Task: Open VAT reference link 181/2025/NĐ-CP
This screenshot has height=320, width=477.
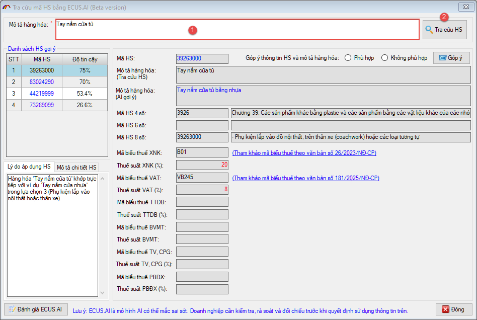Action: click(305, 178)
